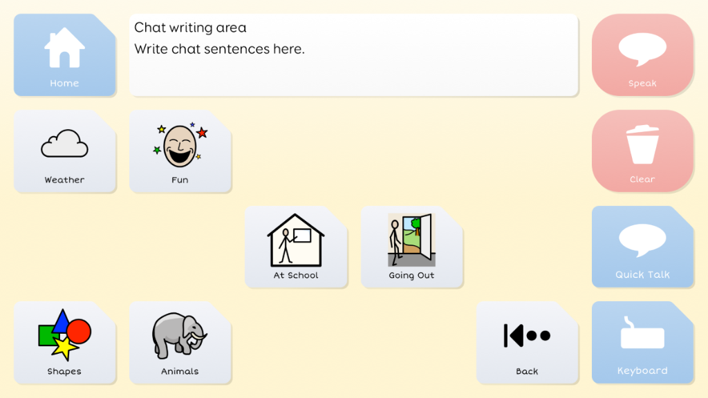Open the Keyboard page
Image resolution: width=708 pixels, height=398 pixels.
point(642,342)
